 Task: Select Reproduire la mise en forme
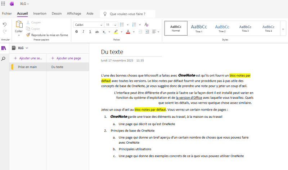(47, 35)
